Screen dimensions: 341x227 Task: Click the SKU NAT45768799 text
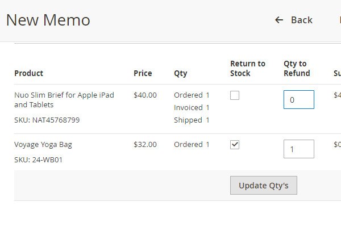click(x=47, y=120)
